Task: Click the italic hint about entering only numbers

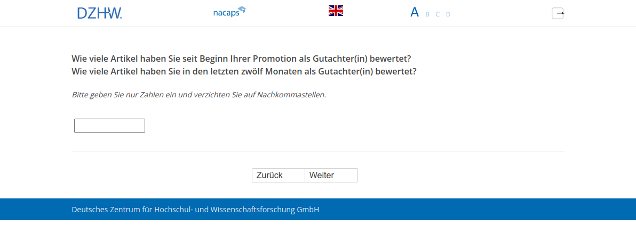Action: point(198,95)
